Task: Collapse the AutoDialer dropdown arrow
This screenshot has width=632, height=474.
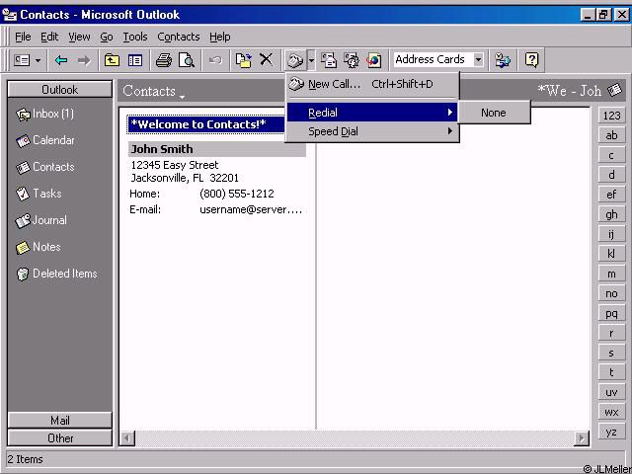Action: 311,60
